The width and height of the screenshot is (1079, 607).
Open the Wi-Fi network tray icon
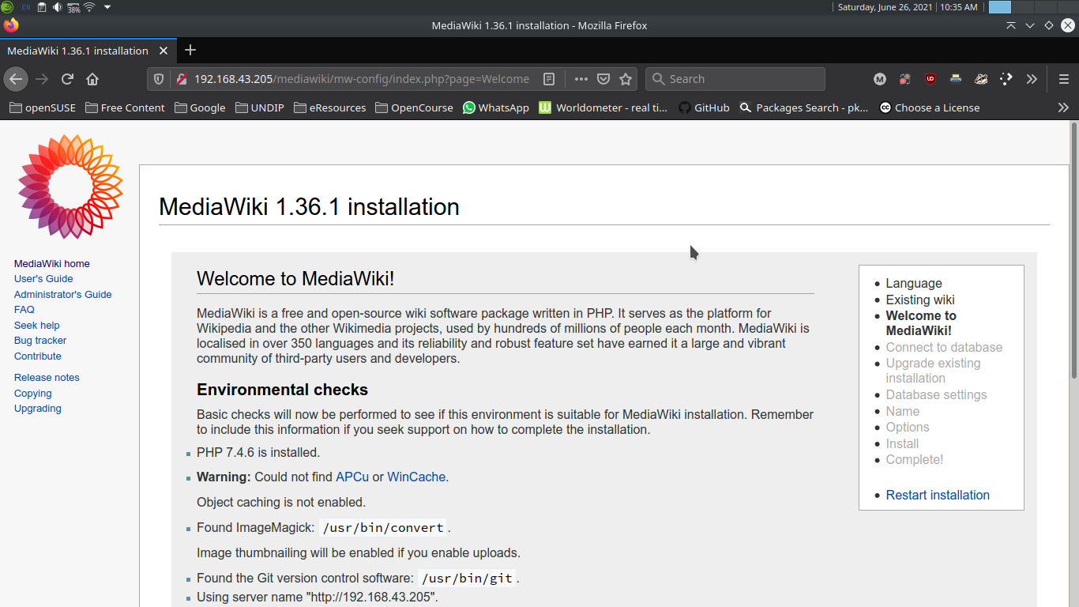(x=89, y=7)
